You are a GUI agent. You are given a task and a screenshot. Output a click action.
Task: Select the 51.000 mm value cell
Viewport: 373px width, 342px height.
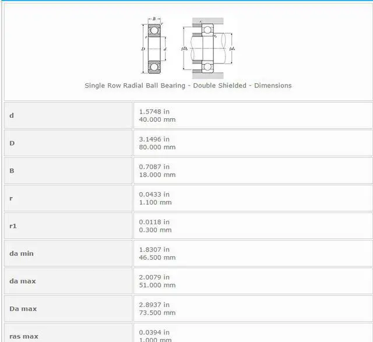coord(252,281)
